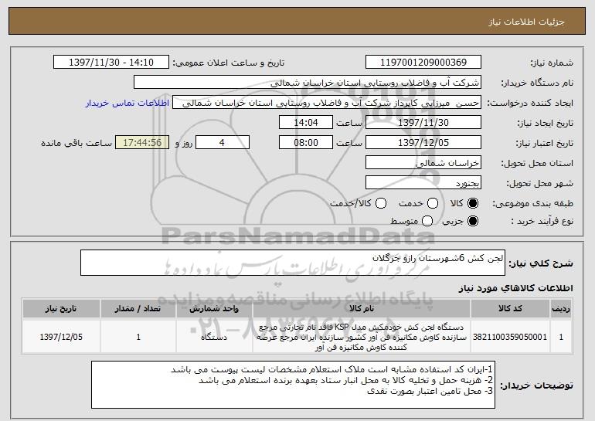
Task: Click the نوع فرآیند خرید label
Action: tap(542, 221)
